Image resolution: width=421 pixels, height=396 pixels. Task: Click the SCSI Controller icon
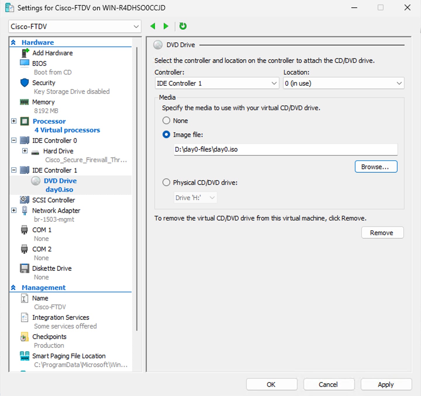click(x=25, y=200)
